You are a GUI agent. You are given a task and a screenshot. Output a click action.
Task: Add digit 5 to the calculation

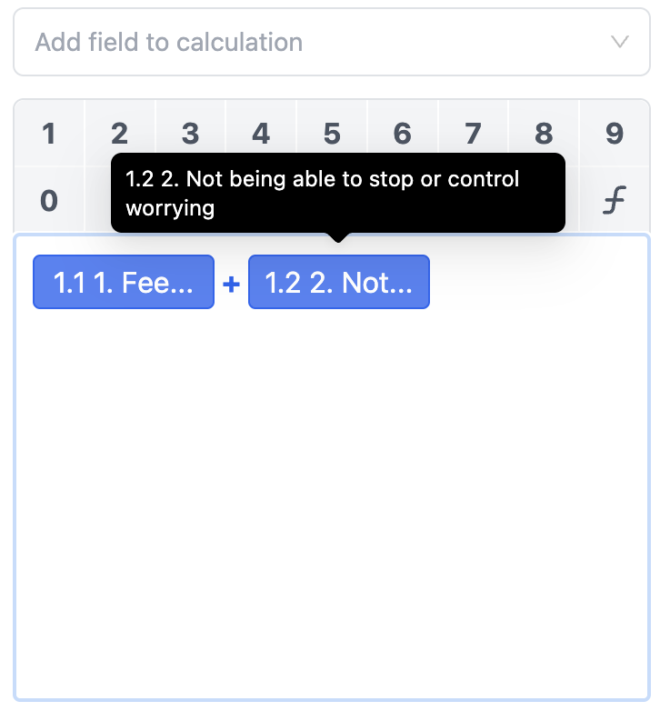[x=332, y=134]
